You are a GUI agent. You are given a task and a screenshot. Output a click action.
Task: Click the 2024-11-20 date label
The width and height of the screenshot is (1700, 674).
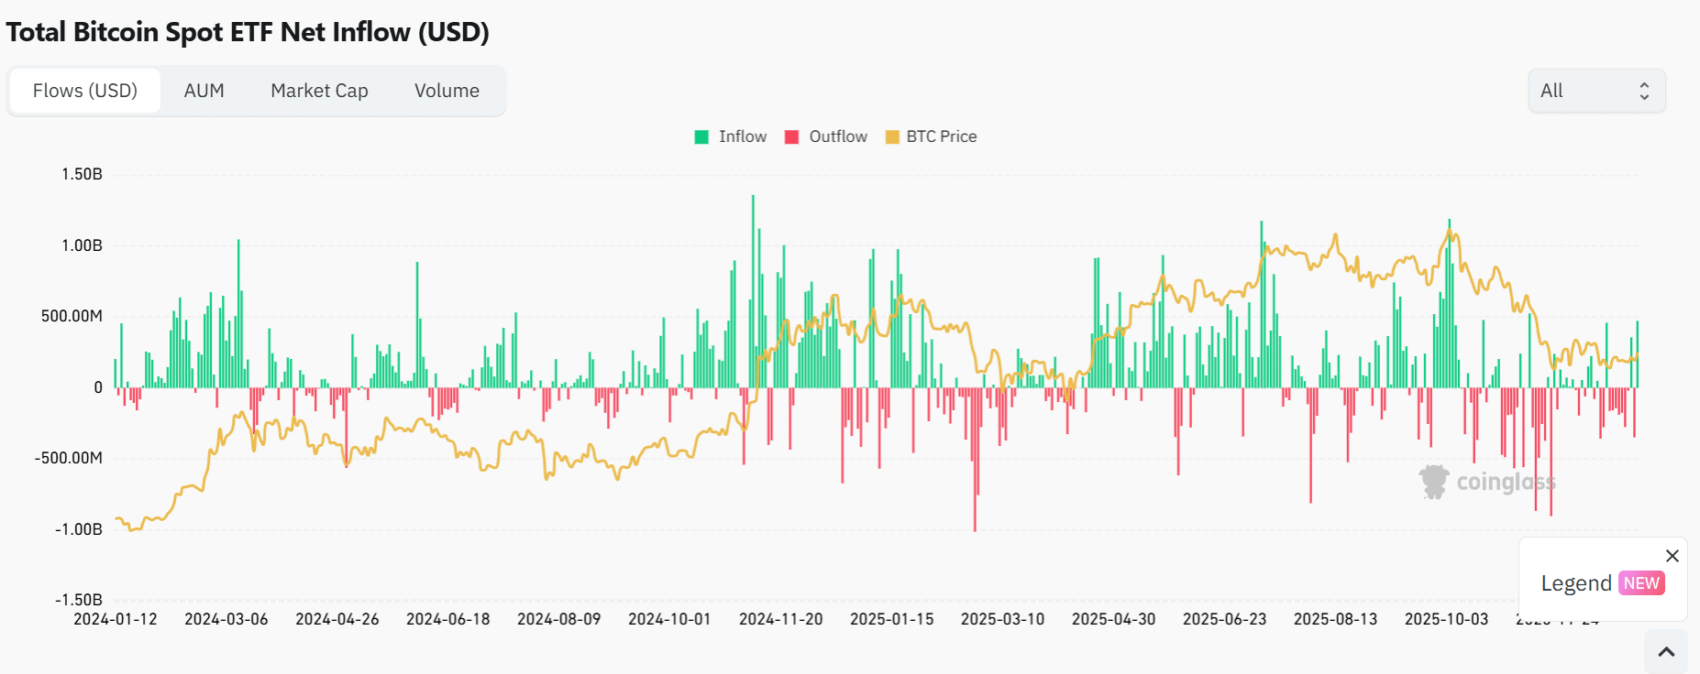click(x=781, y=619)
